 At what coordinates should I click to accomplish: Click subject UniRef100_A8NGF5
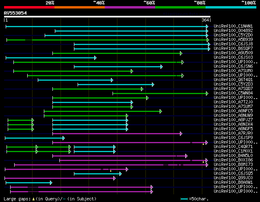pyautogui.click(x=233, y=129)
